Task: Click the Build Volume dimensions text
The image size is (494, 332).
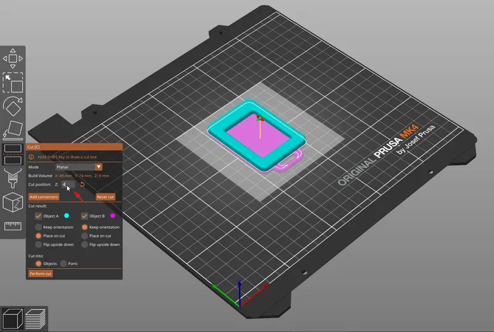Action: click(x=82, y=176)
